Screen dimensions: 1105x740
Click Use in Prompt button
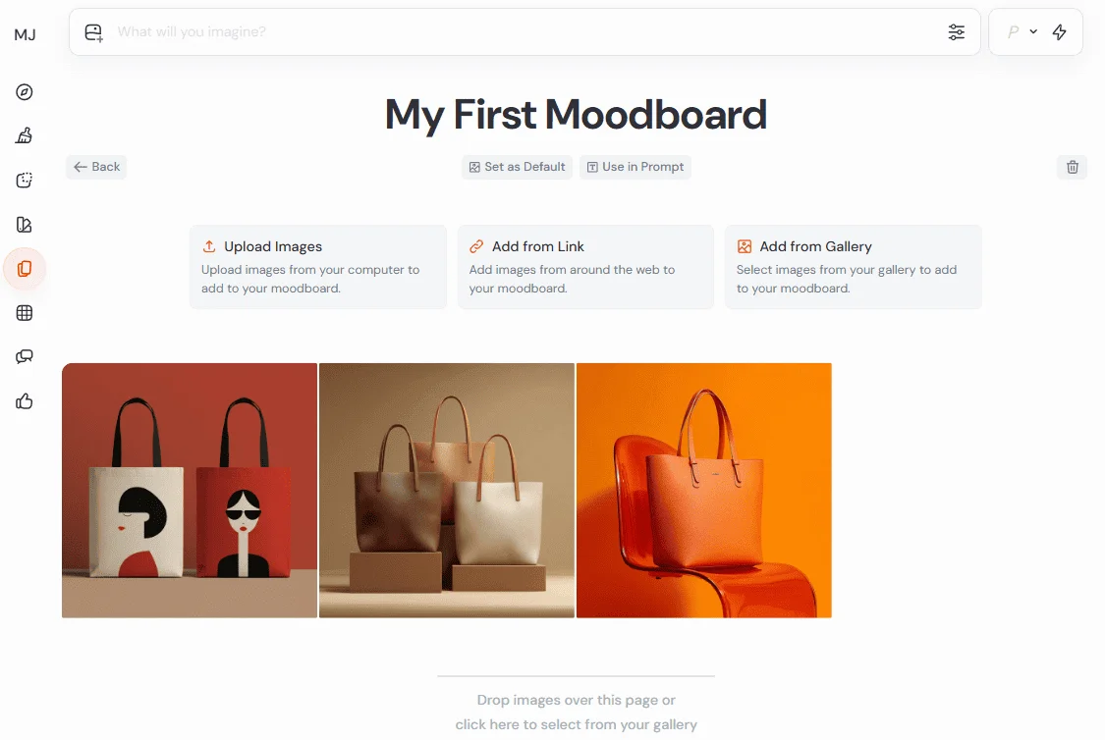click(635, 167)
